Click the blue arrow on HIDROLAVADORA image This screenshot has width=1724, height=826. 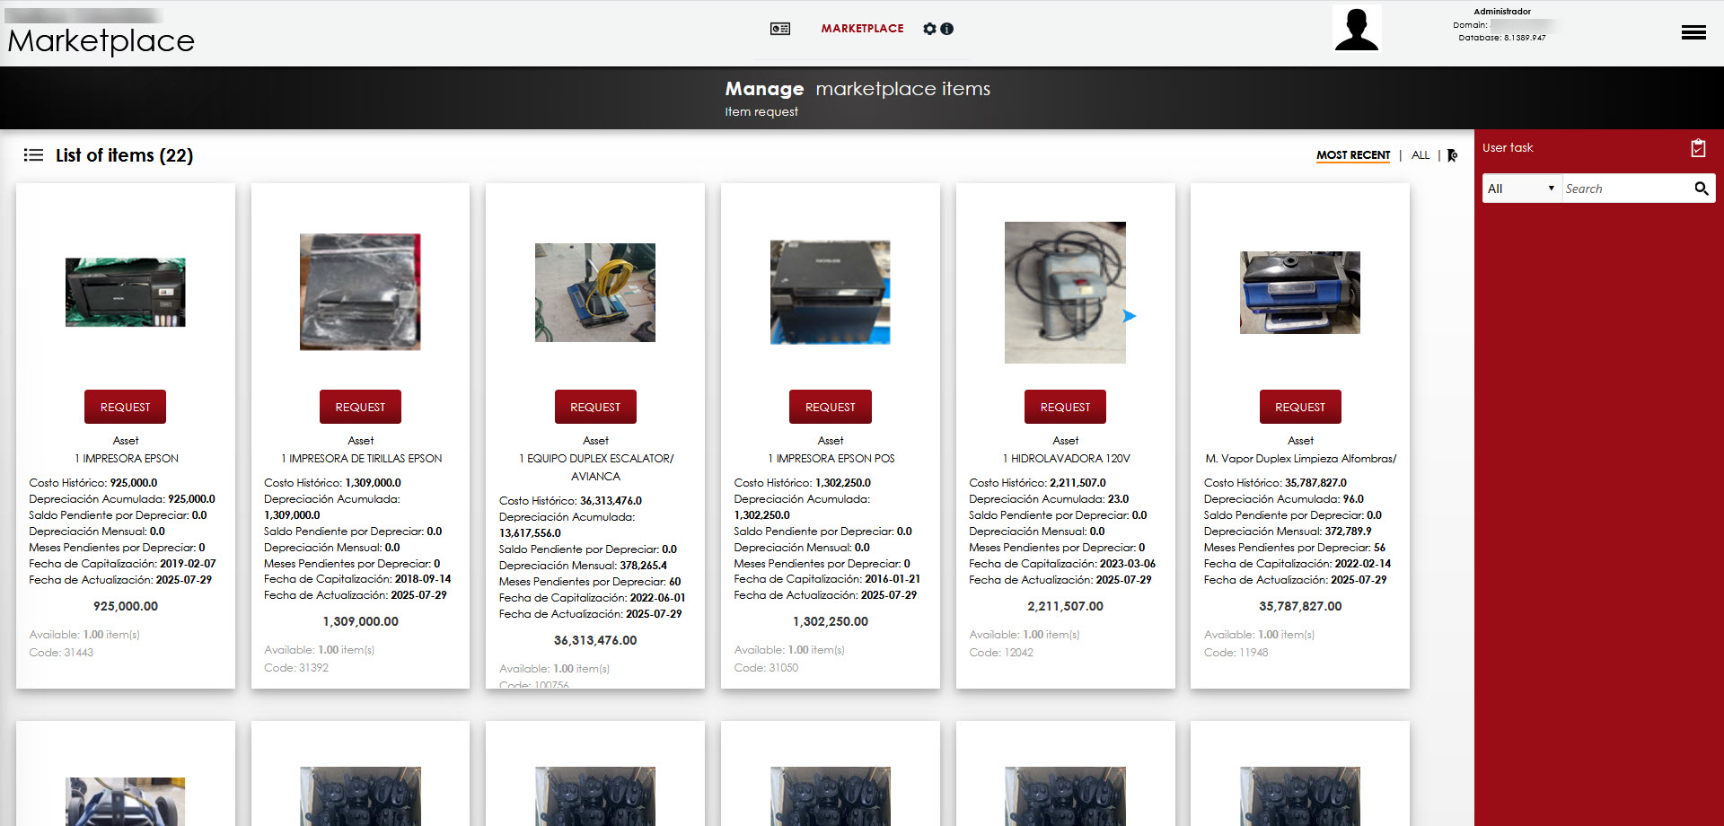click(1130, 316)
